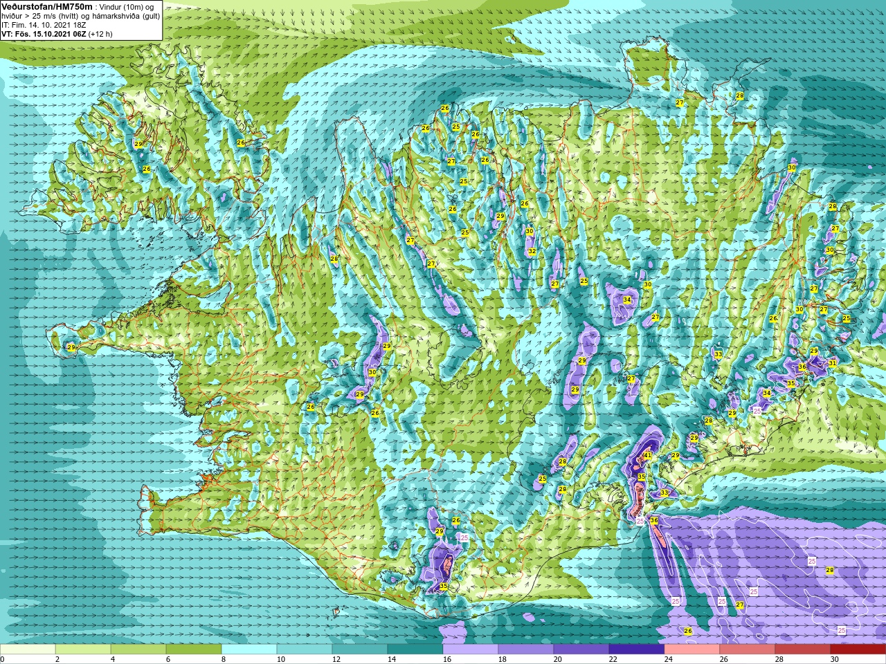This screenshot has height=664, width=886.
Task: Click the 26–28 m/s salmon legend swatch
Action: pos(748,649)
